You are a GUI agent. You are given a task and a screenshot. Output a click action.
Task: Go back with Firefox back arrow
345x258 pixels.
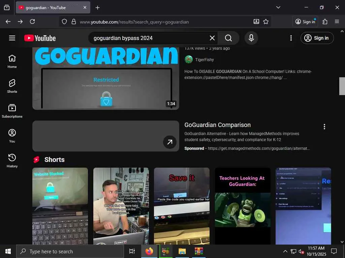pos(8,21)
